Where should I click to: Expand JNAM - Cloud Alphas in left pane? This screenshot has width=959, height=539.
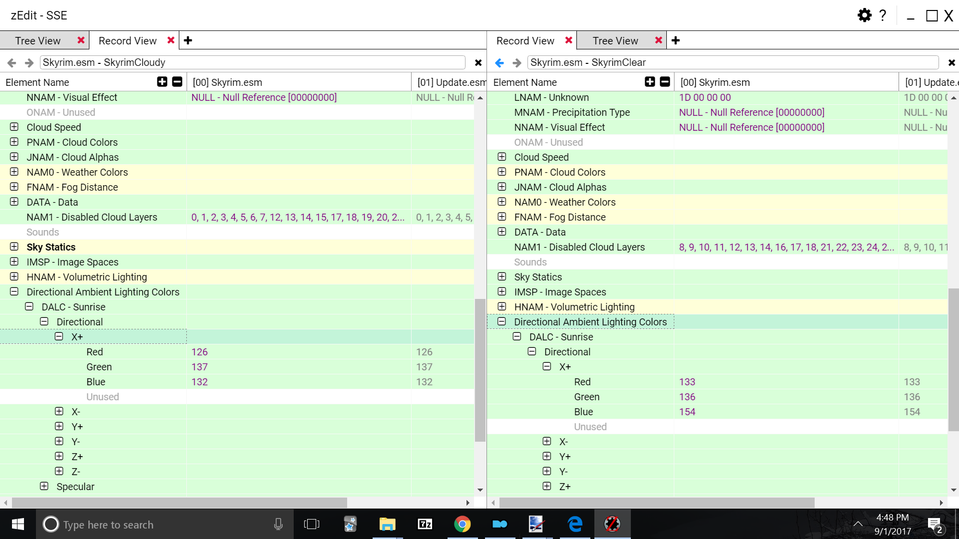14,157
